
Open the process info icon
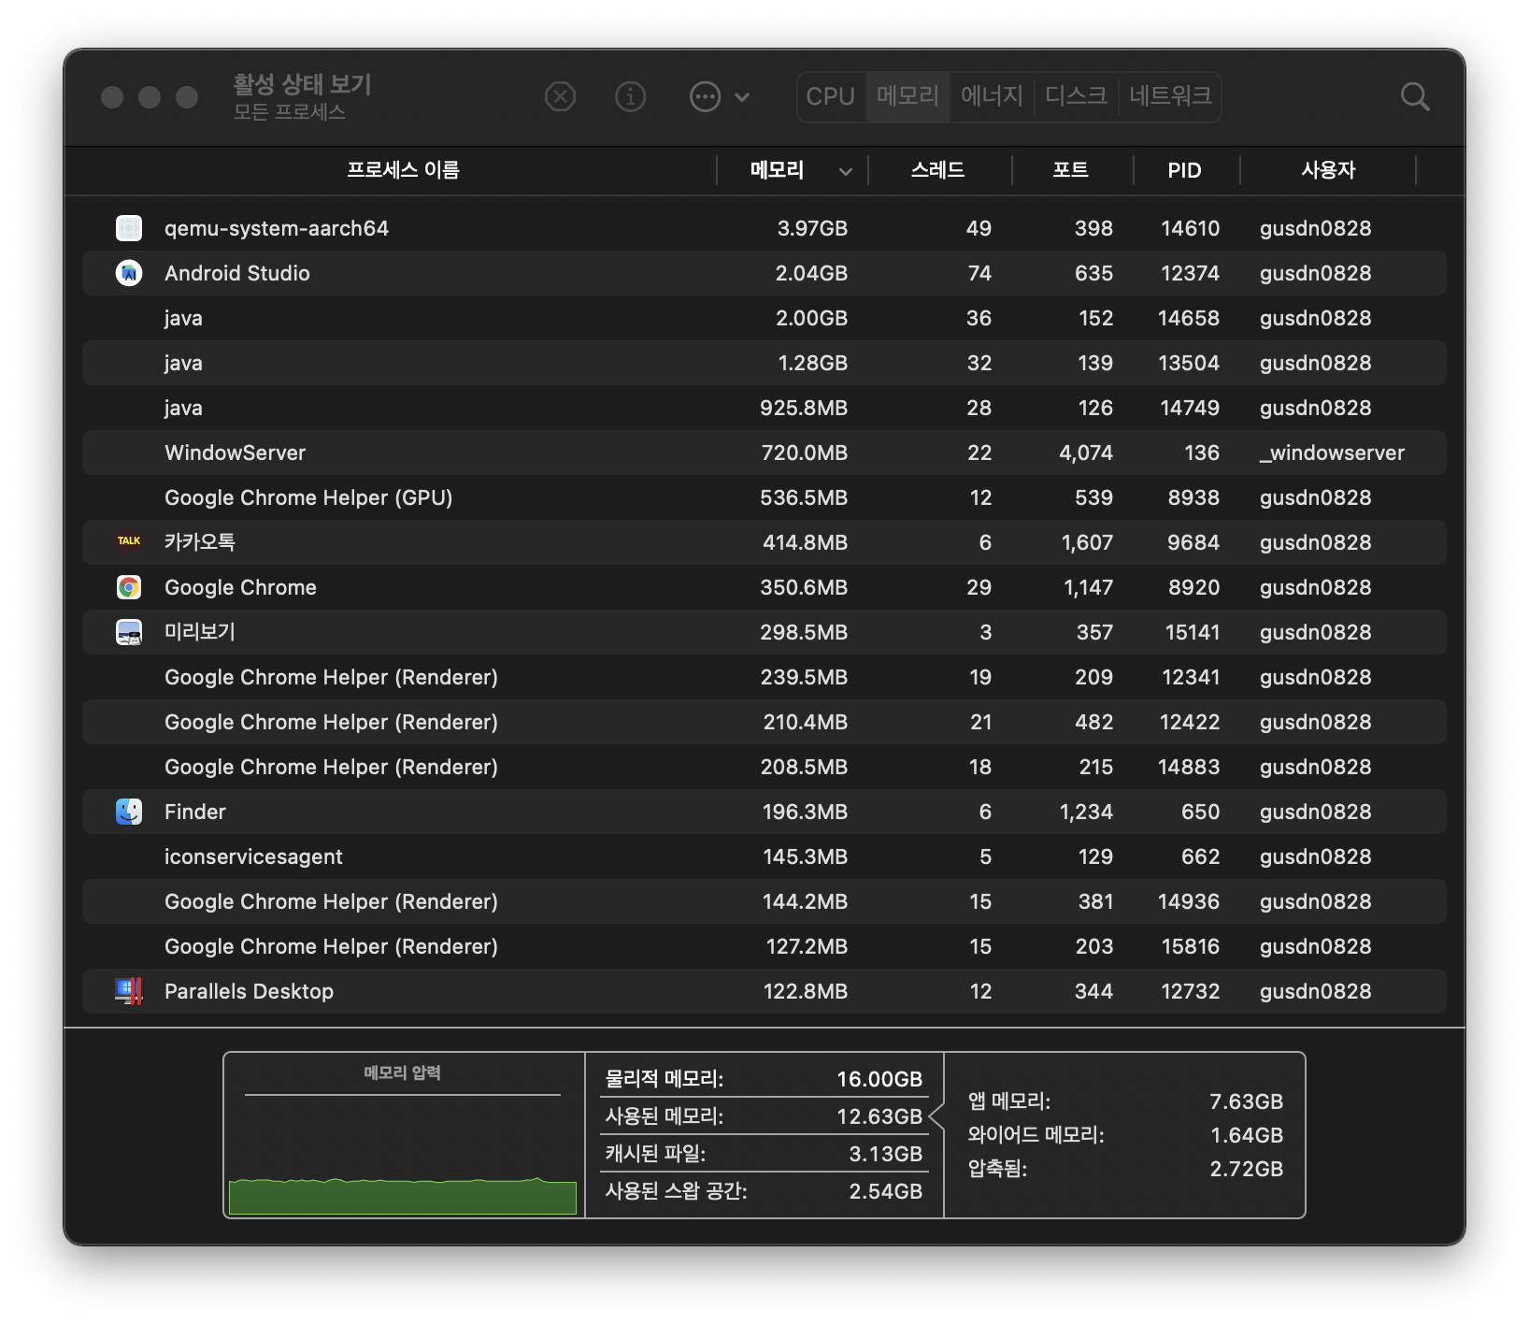631,96
